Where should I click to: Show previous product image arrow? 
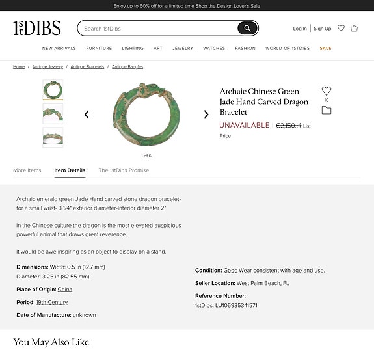click(87, 115)
